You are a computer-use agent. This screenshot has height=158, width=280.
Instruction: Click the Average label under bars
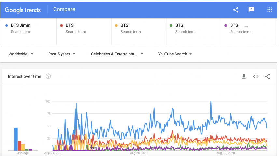(x=23, y=153)
